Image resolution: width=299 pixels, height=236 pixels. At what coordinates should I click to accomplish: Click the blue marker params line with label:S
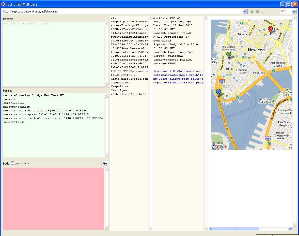[45, 111]
